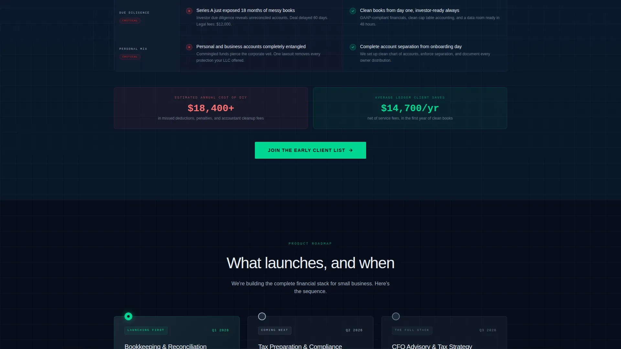Viewport: 621px width, 349px height.
Task: Click the arrow icon in Join button
Action: [351, 150]
